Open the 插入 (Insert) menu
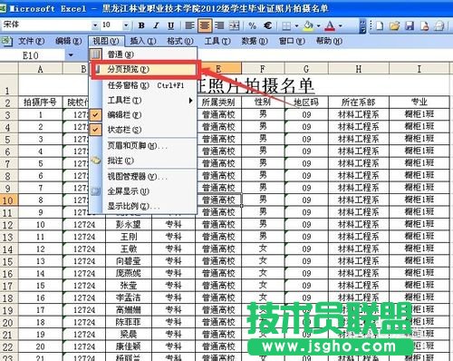This screenshot has height=361, width=453. 143,41
